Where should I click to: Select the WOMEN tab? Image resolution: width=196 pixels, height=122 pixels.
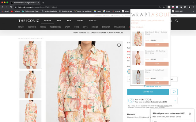coord(47,20)
